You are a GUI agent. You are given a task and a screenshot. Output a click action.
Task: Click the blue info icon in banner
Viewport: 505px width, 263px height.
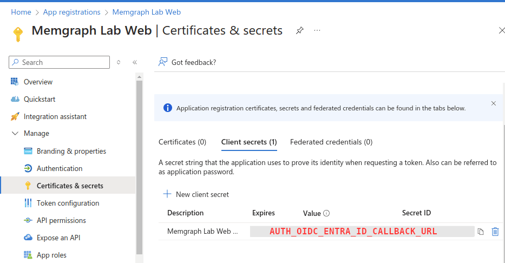(168, 108)
